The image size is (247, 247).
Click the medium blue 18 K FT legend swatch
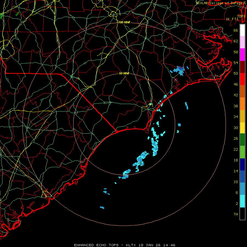[242, 176]
